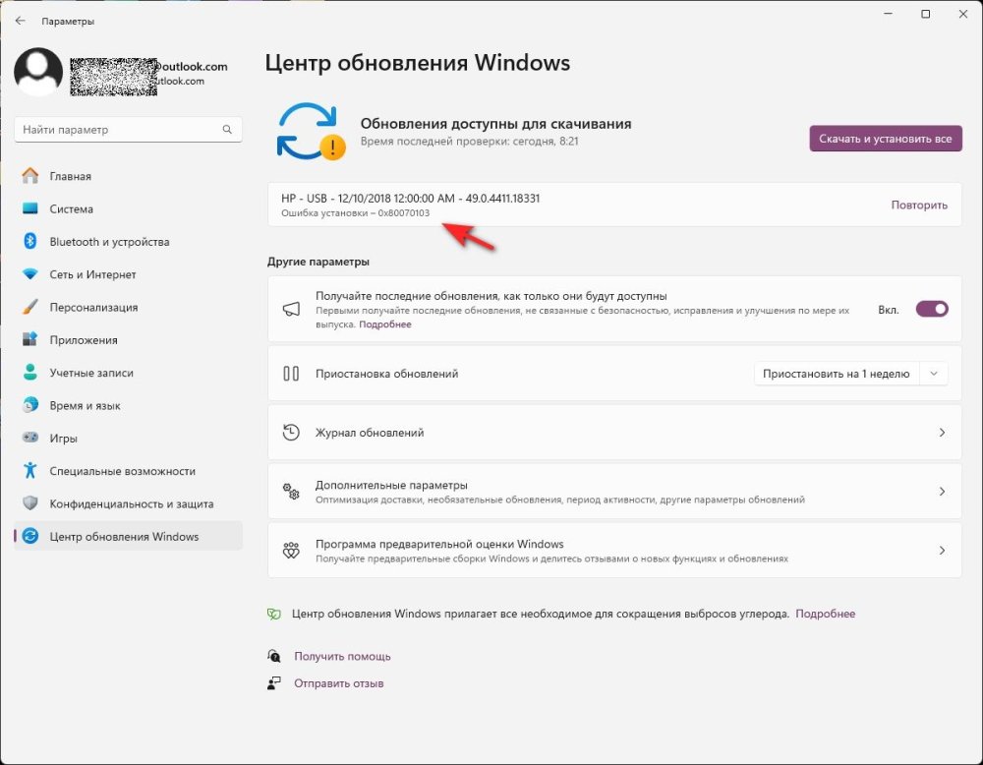Click the Специальные возможности accessibility icon
The image size is (983, 765).
pos(30,471)
